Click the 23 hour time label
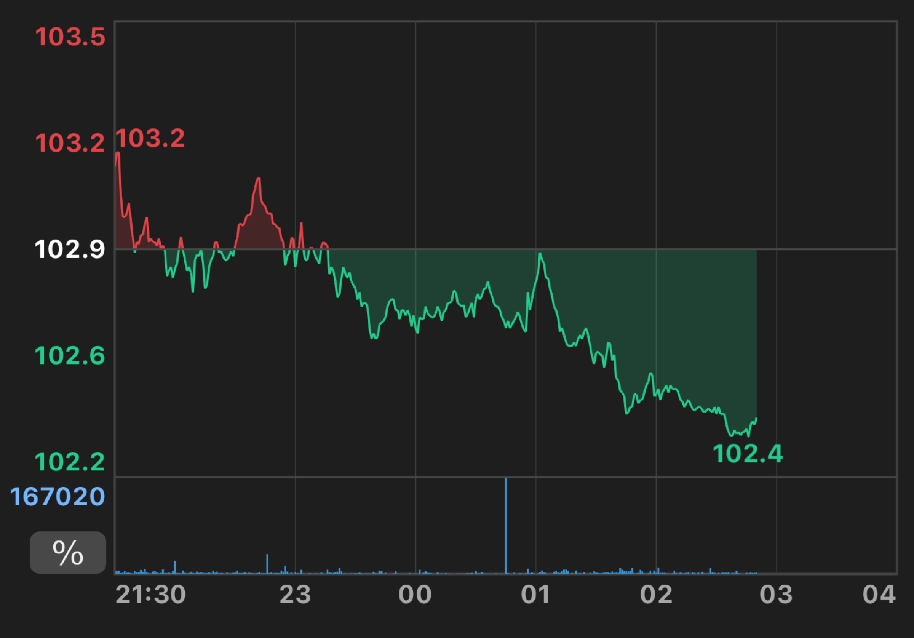Image resolution: width=914 pixels, height=638 pixels. click(x=295, y=595)
